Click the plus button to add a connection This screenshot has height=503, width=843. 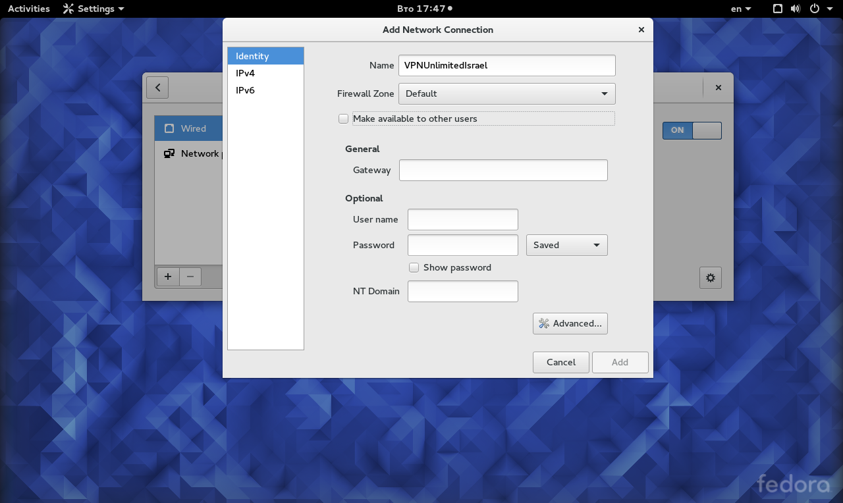coord(168,277)
